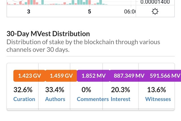Follow the Authors link

point(55,99)
